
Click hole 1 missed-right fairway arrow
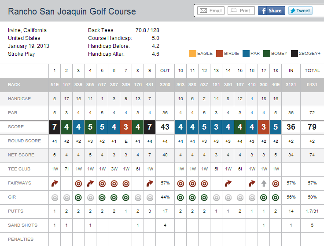[55, 183]
